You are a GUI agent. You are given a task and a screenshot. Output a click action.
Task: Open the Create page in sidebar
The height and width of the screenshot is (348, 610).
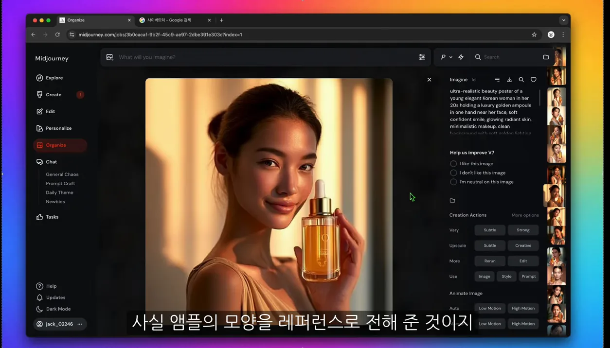click(x=49, y=95)
